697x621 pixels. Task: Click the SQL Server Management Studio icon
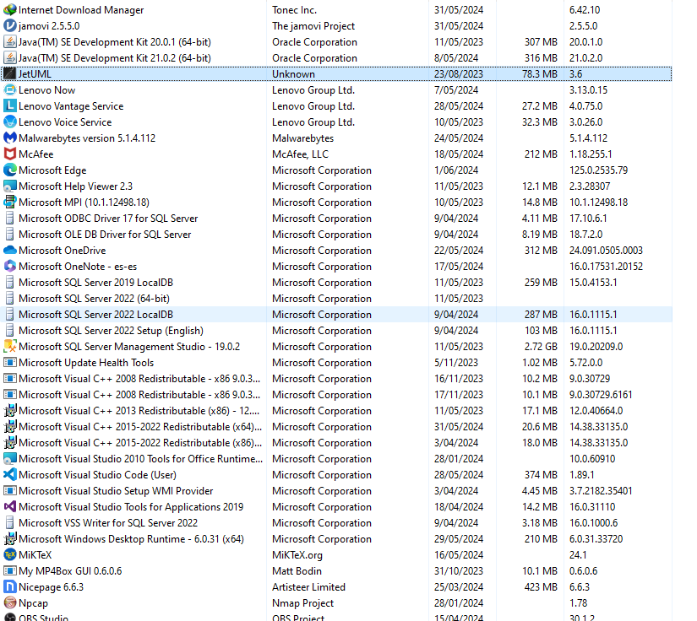(10, 346)
